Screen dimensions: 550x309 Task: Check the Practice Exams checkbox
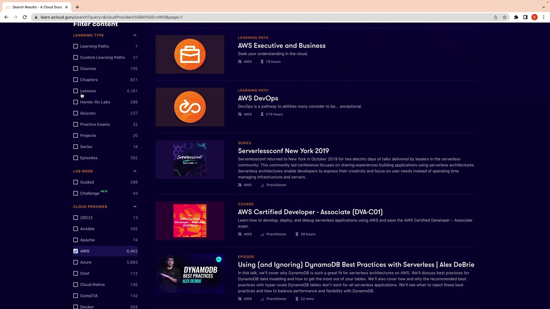click(76, 124)
